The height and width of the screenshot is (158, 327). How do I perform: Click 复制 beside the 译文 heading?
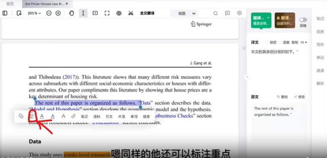coord(295,43)
